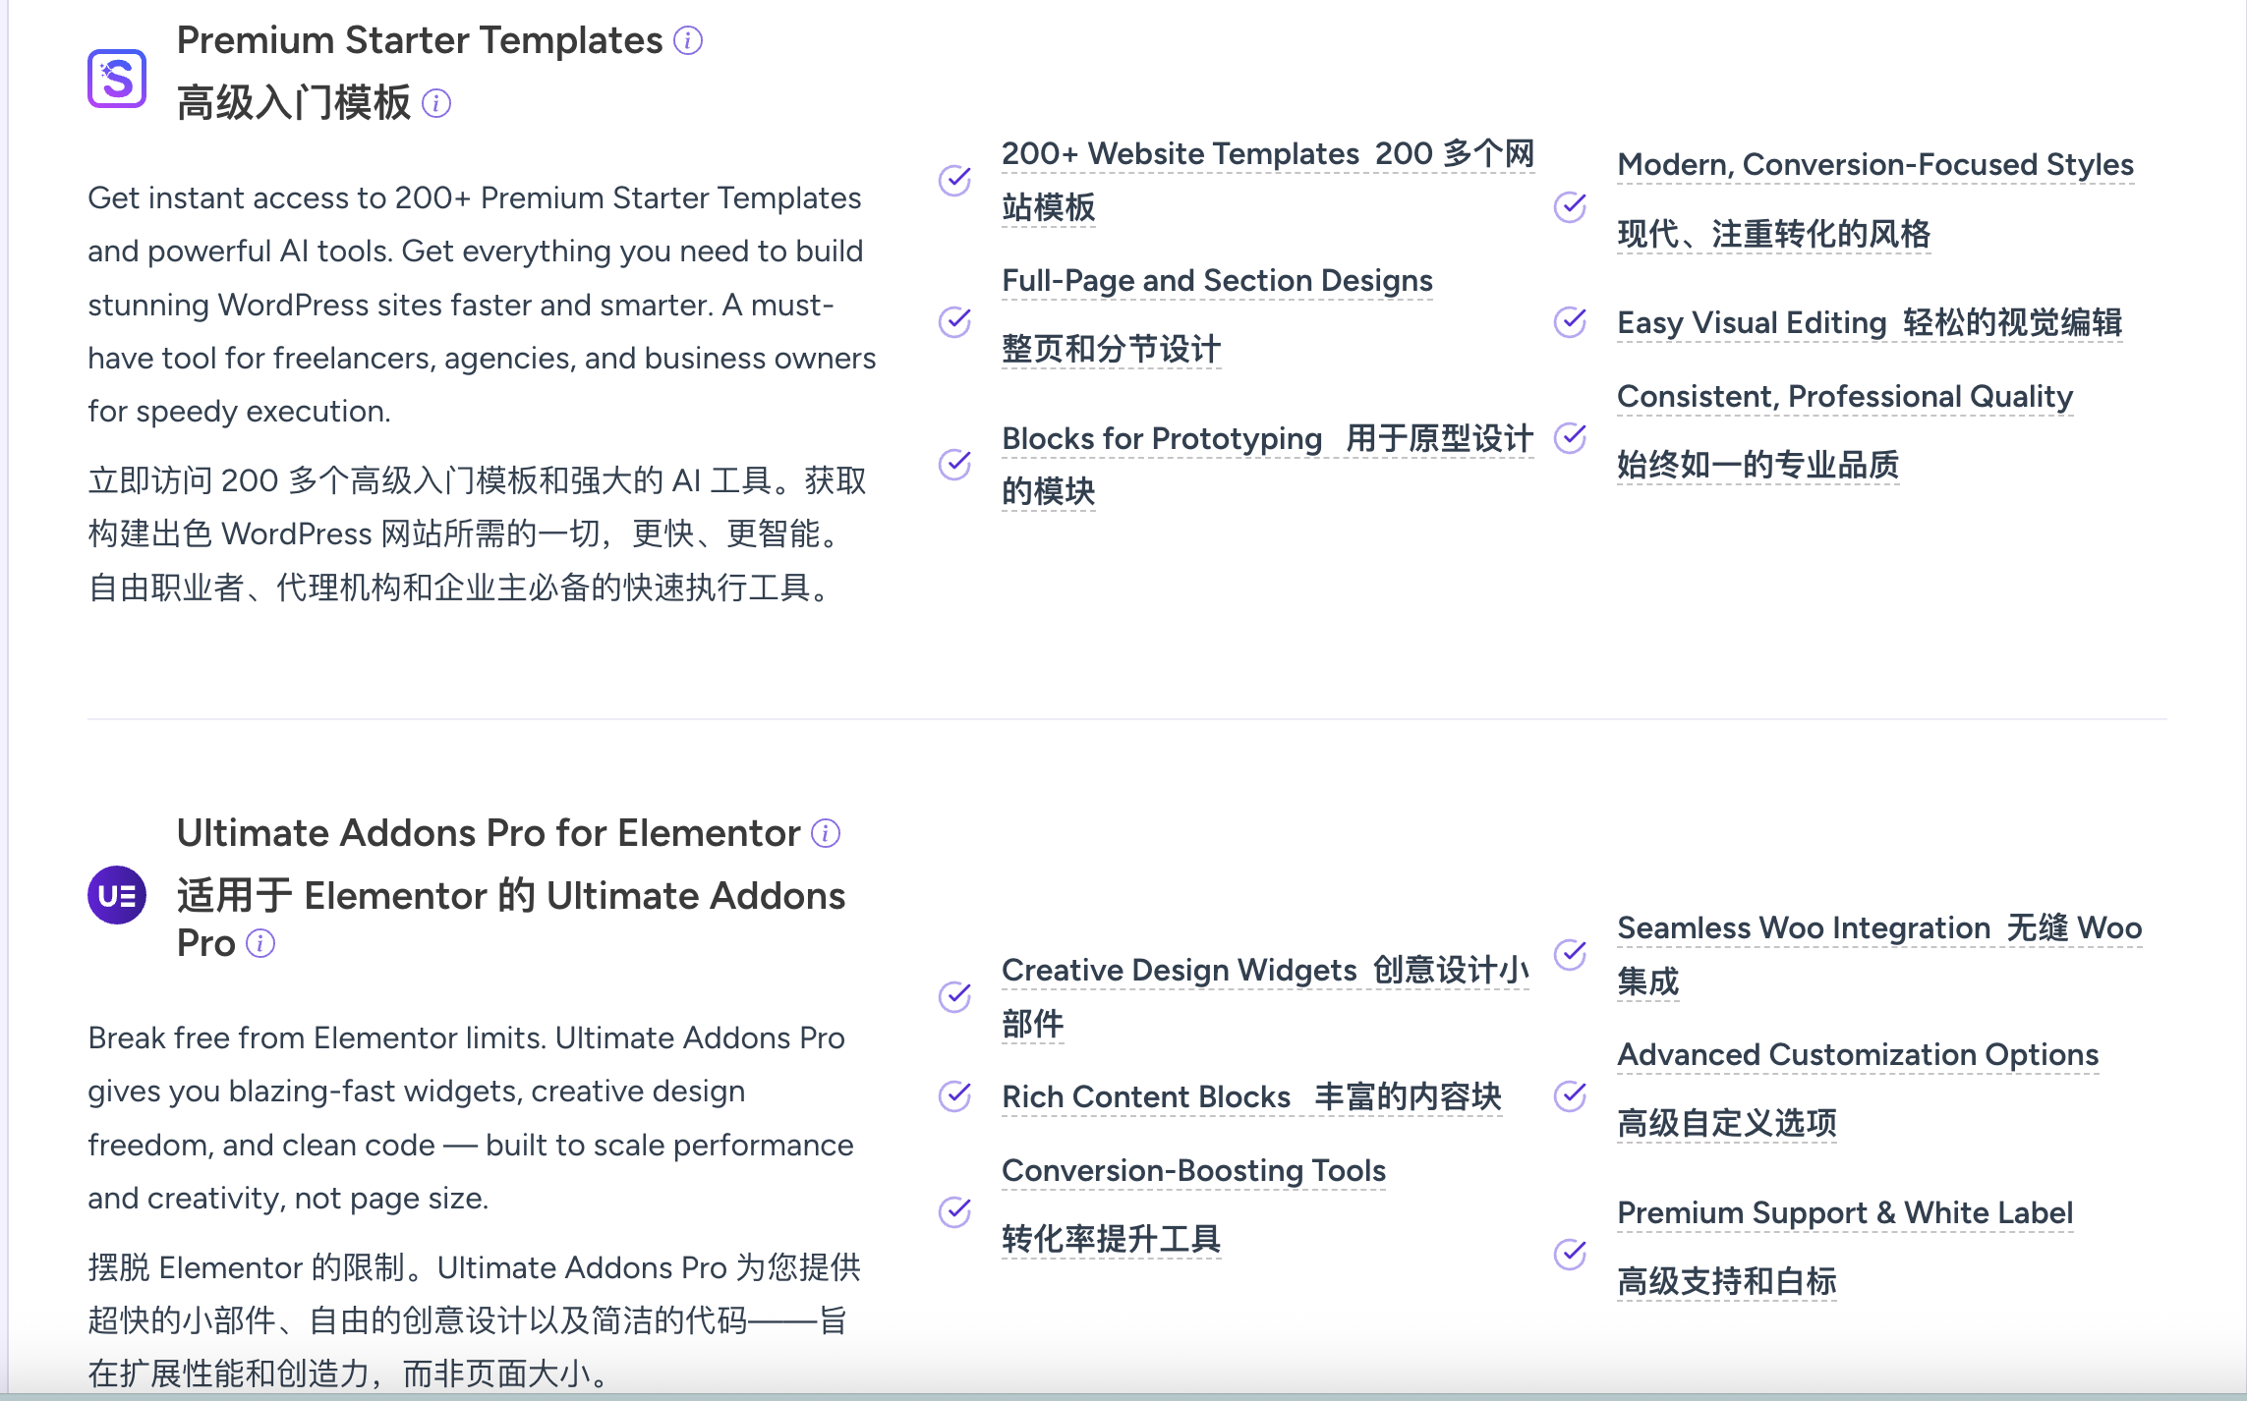The image size is (2247, 1401).
Task: Click the Conversion-Boosting Tools feature text
Action: click(x=1193, y=1171)
